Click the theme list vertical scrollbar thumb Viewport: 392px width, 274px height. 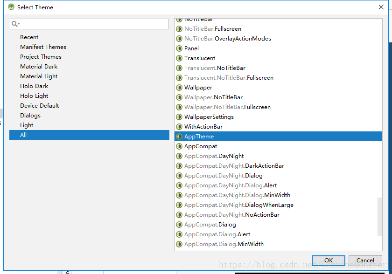click(379, 217)
